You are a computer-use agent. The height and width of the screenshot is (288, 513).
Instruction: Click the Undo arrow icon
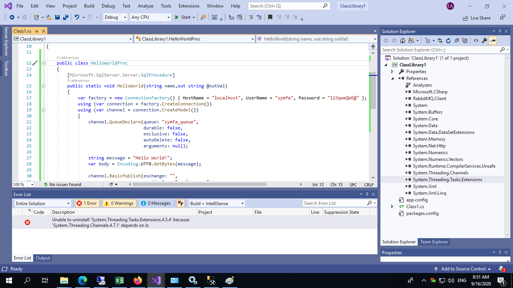tap(77, 17)
